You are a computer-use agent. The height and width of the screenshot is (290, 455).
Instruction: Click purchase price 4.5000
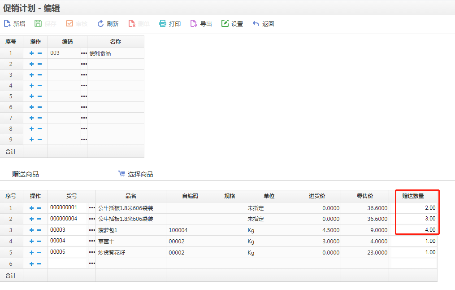(x=331, y=230)
